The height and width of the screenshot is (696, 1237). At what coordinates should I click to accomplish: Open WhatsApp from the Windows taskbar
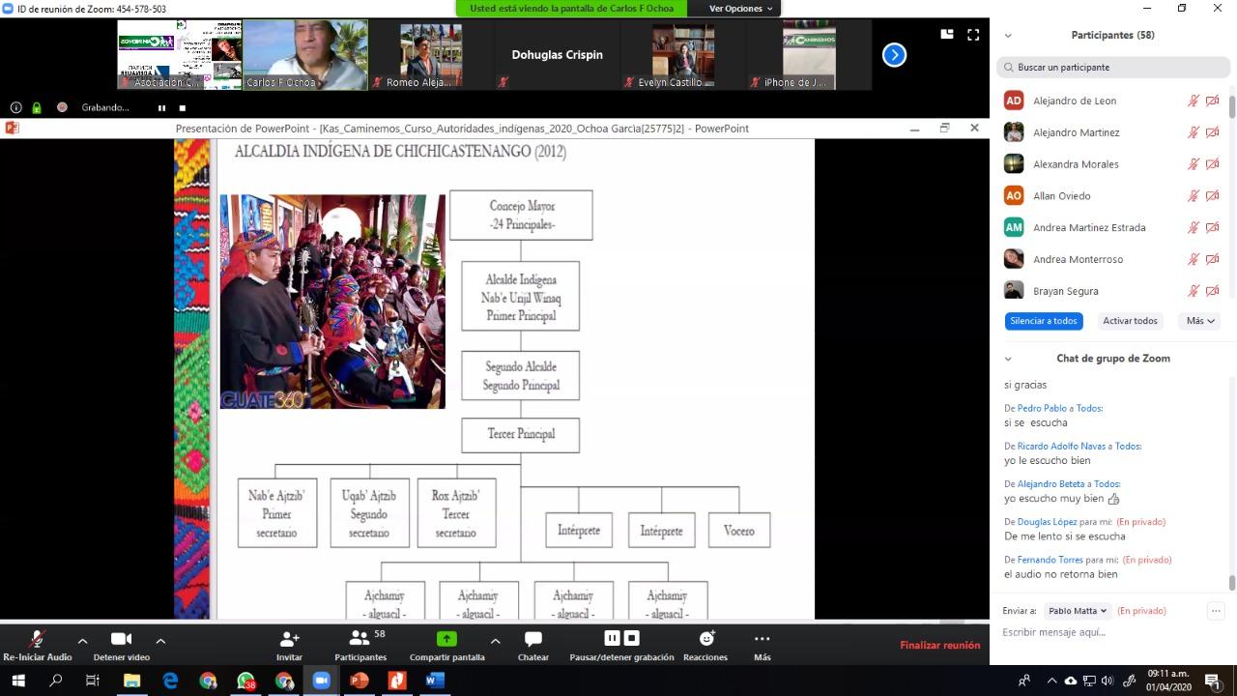click(245, 681)
